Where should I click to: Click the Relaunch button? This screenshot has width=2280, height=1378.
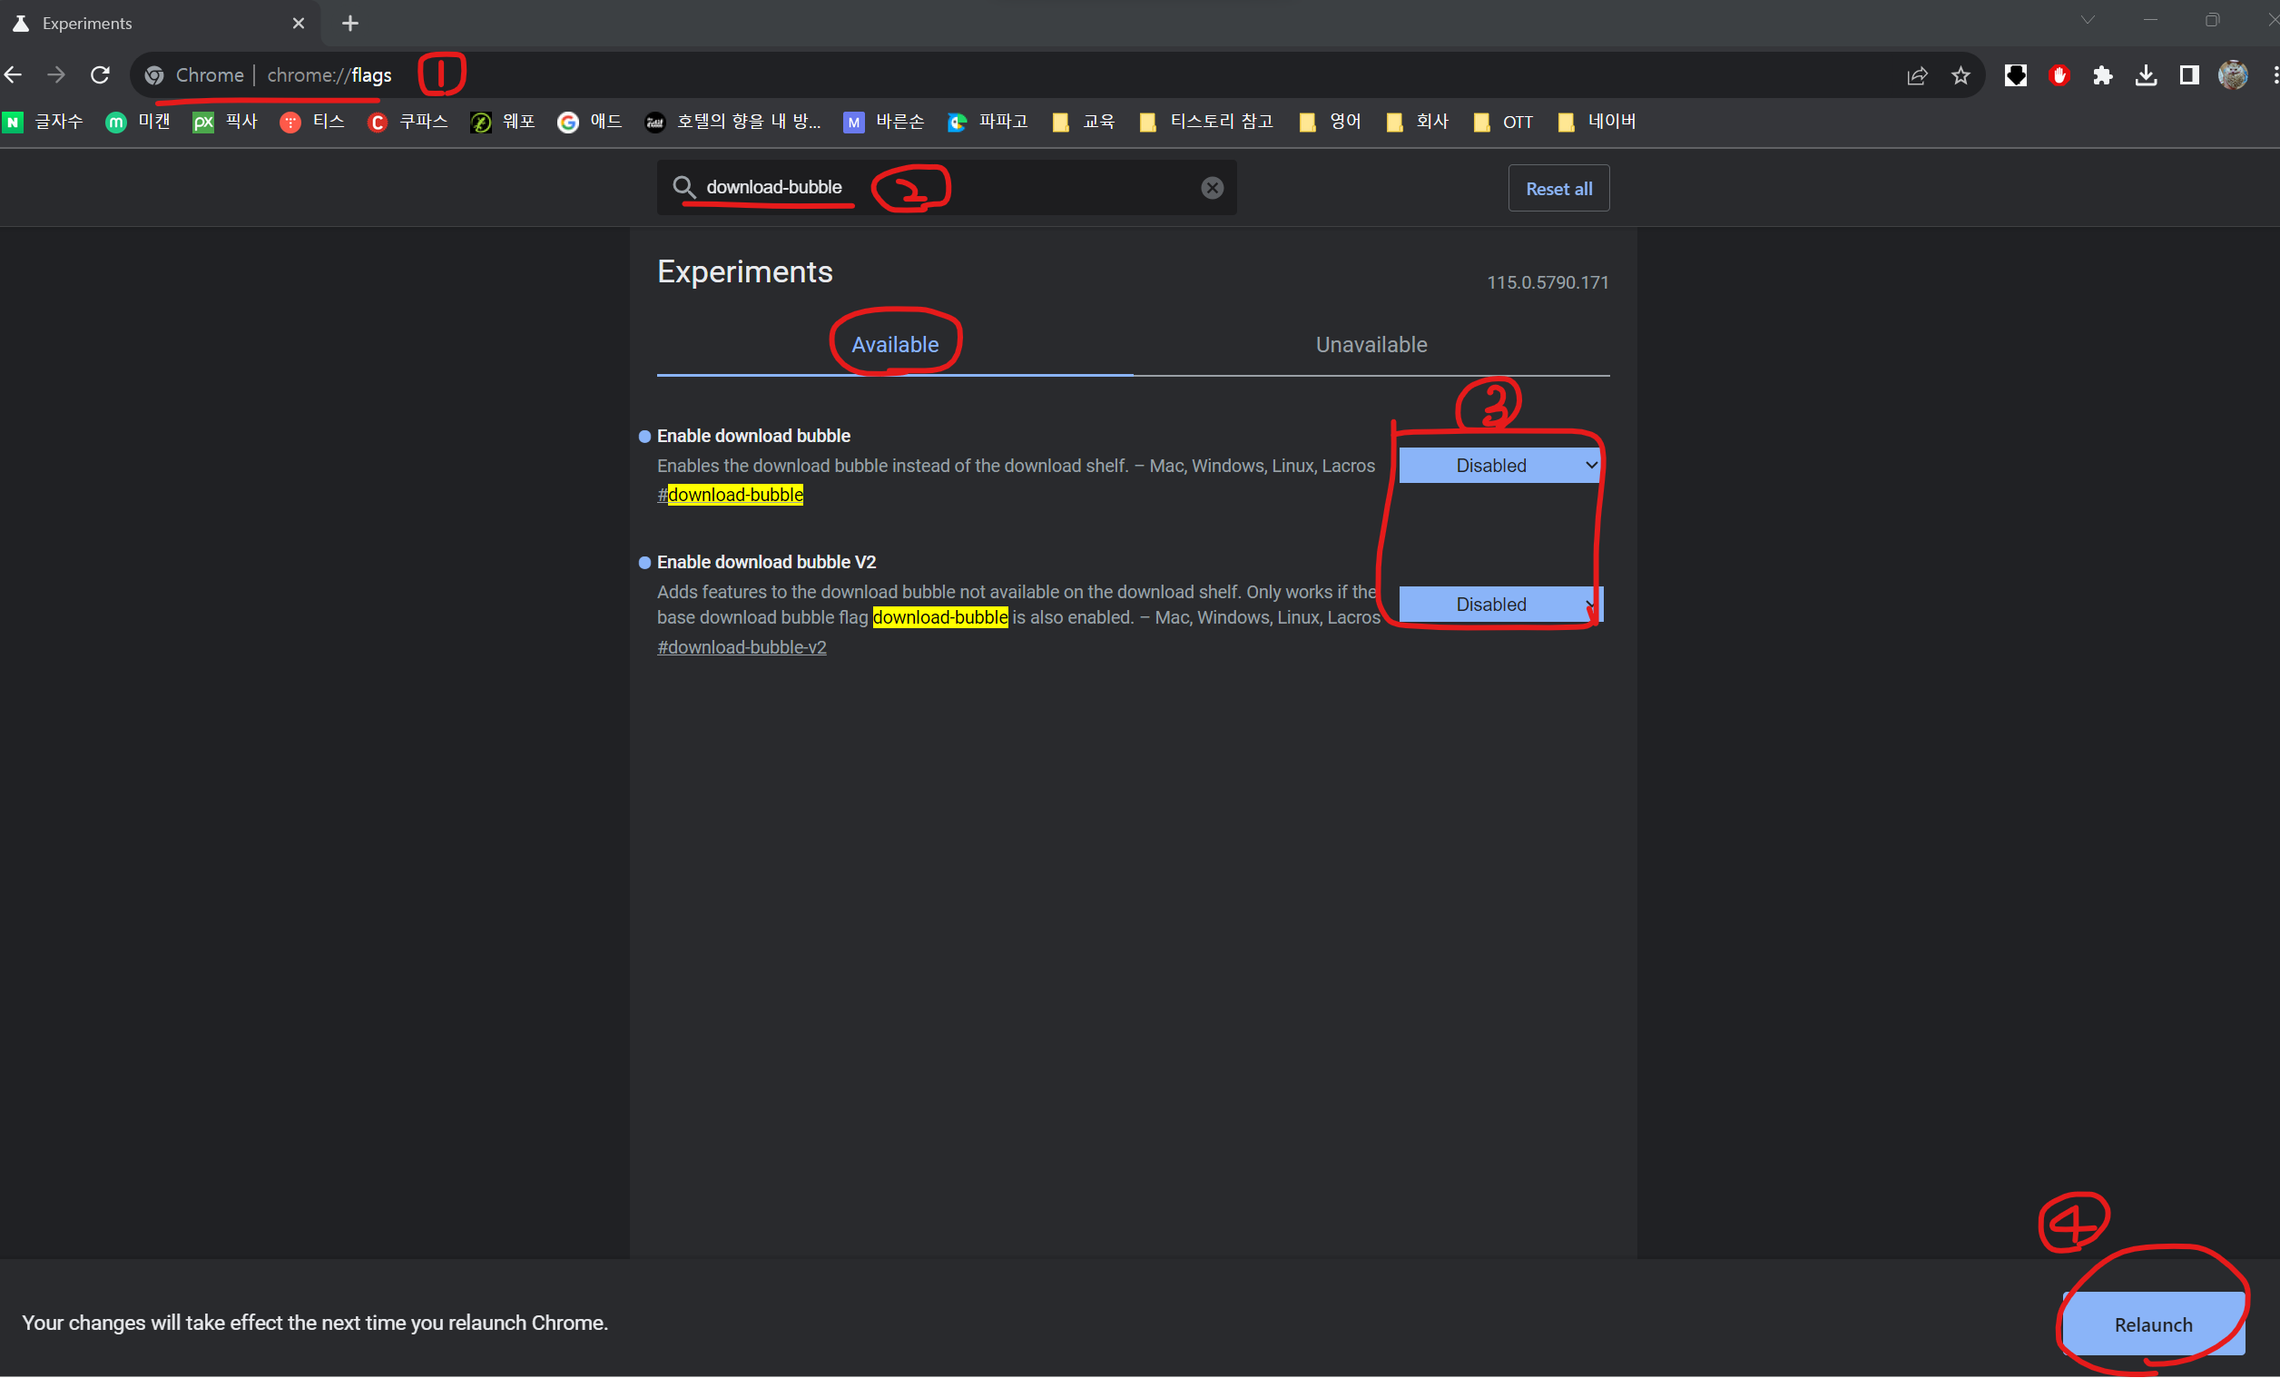tap(2152, 1324)
